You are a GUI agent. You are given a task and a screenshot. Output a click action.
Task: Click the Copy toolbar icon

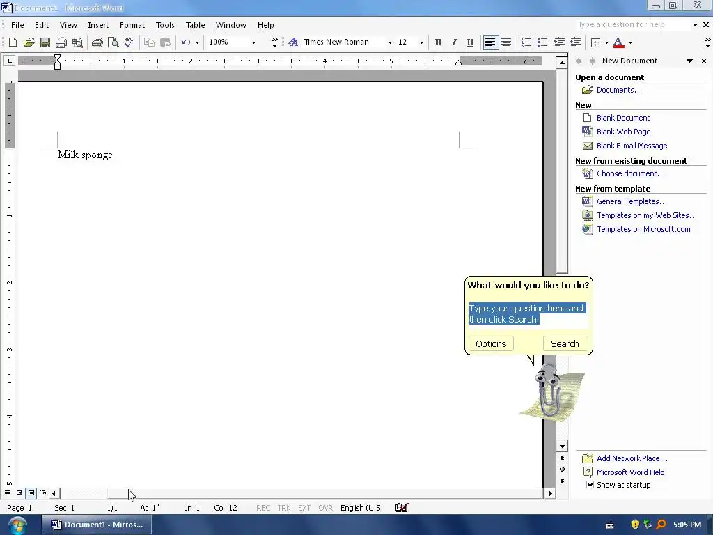click(149, 42)
